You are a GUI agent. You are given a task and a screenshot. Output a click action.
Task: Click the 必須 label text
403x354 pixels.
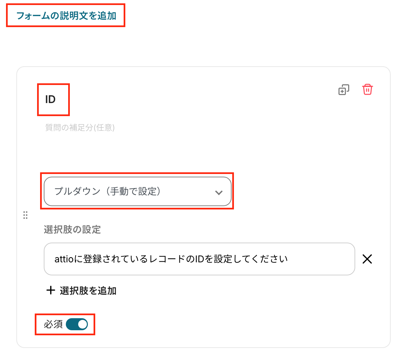point(53,324)
